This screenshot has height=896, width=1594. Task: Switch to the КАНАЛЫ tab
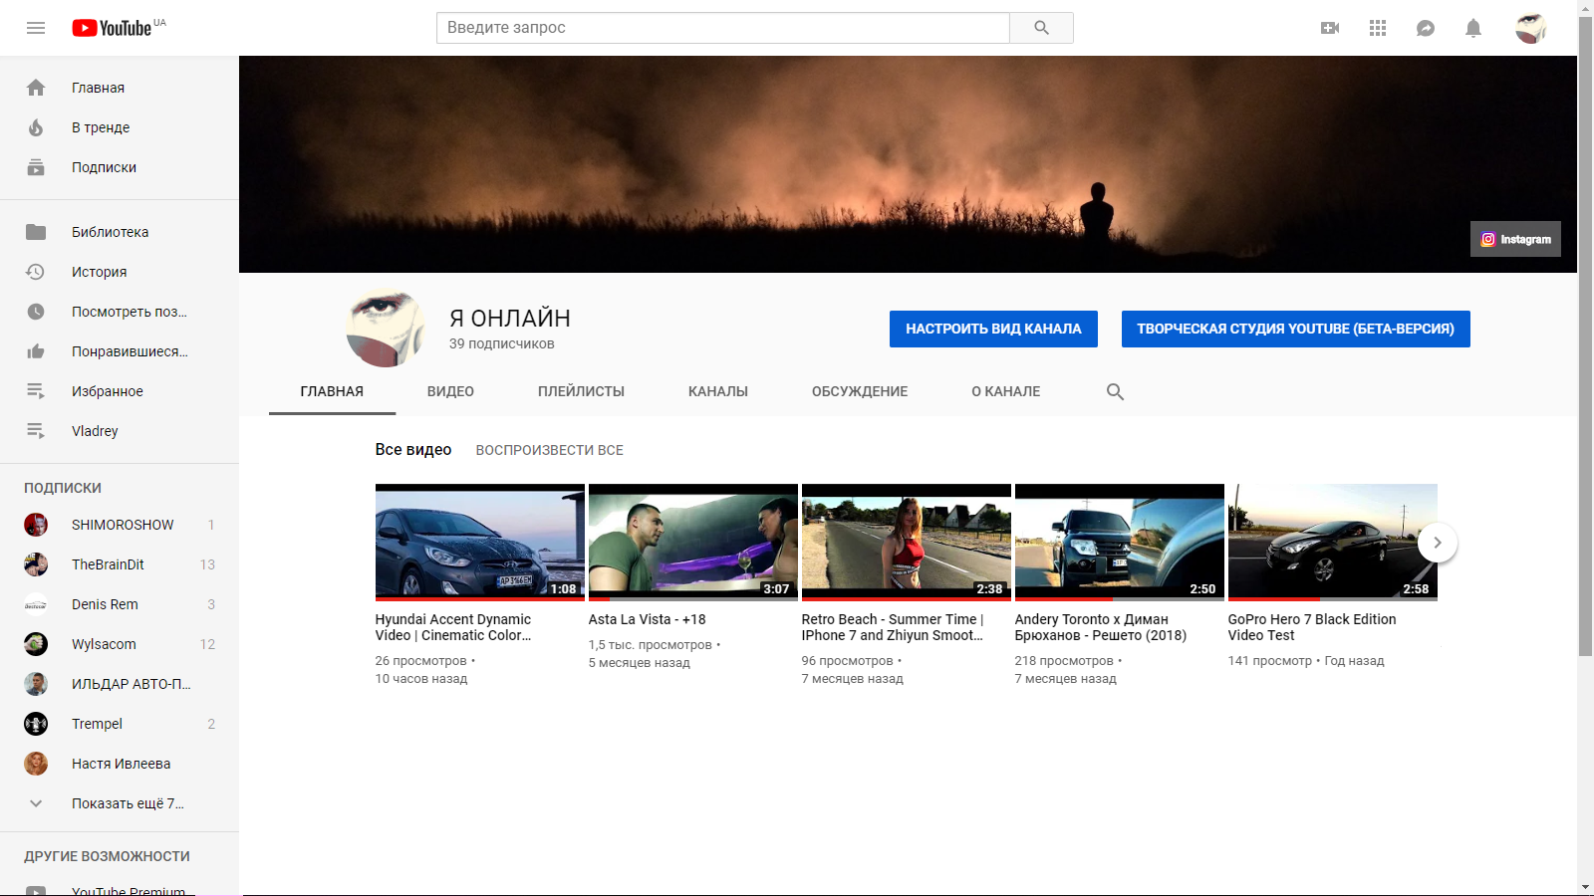pos(718,391)
